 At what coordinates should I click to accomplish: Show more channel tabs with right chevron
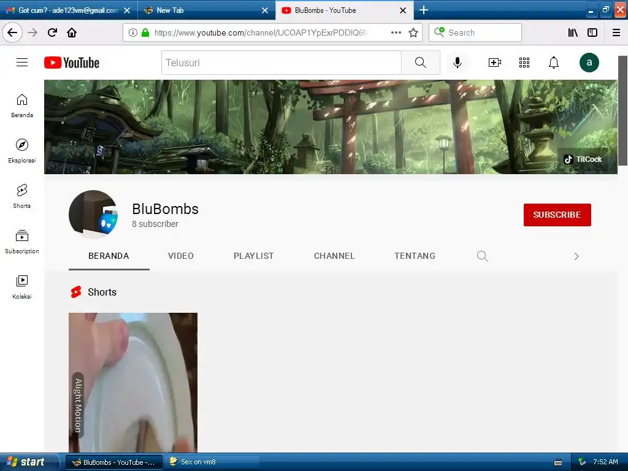576,256
